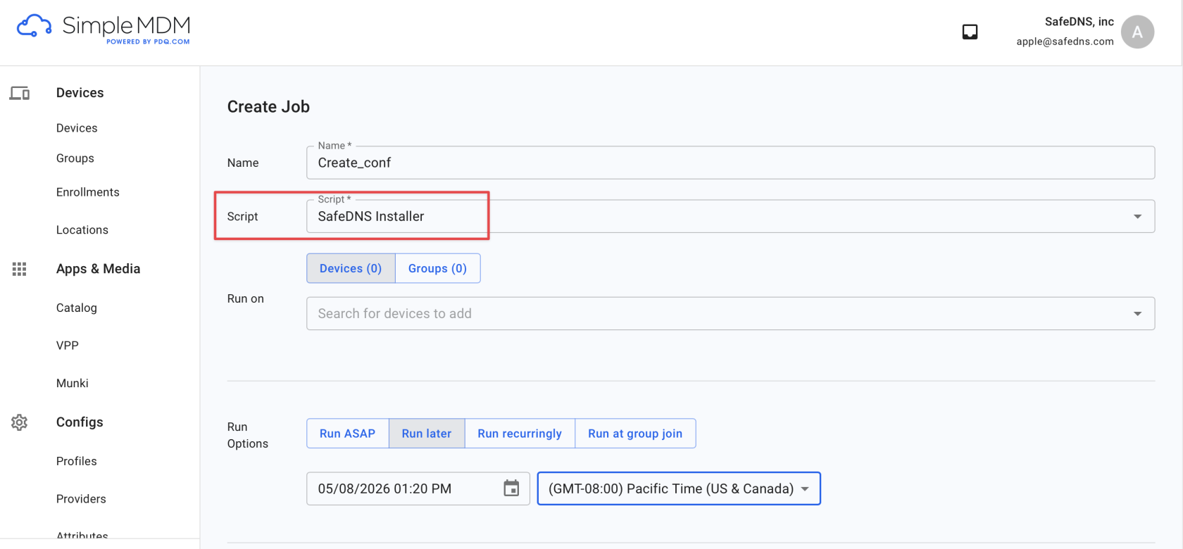1183x549 pixels.
Task: Click the Create Job heading
Action: (268, 107)
